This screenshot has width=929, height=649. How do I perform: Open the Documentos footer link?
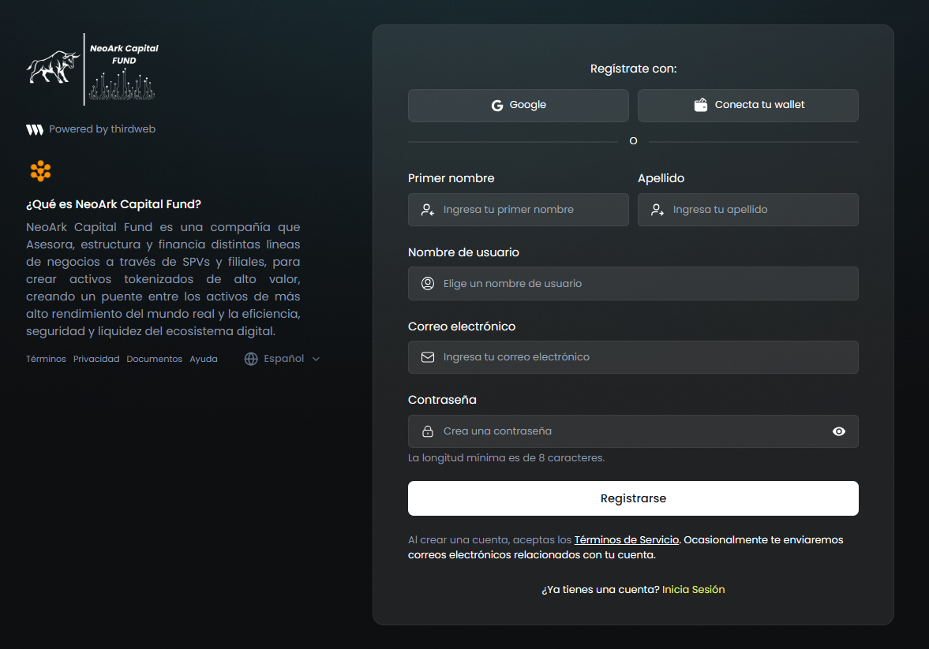point(154,359)
